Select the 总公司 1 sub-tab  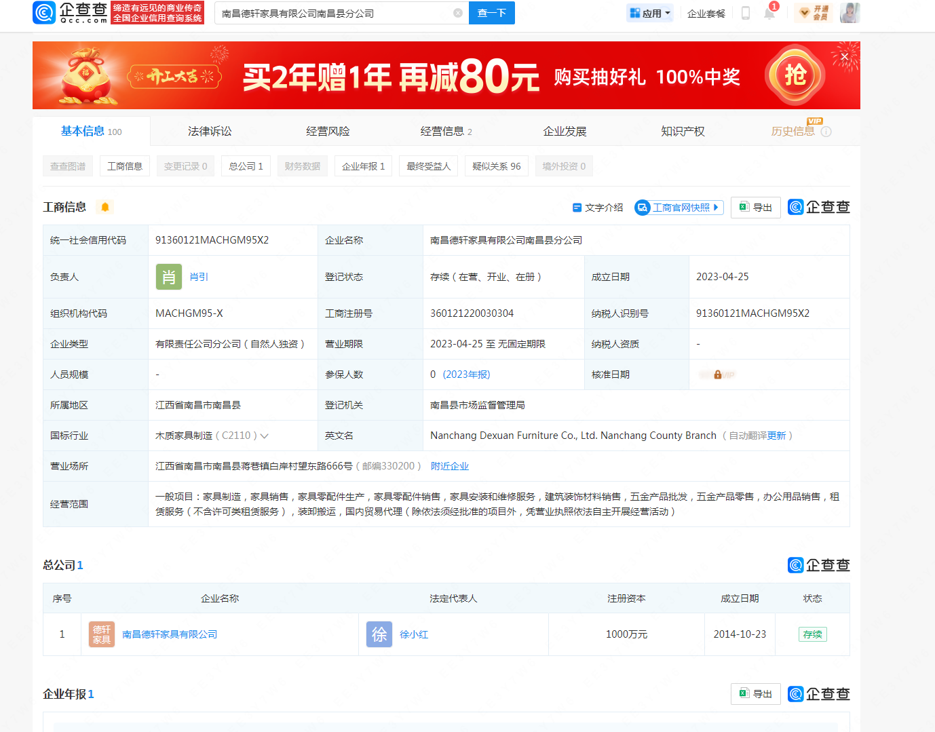click(246, 166)
